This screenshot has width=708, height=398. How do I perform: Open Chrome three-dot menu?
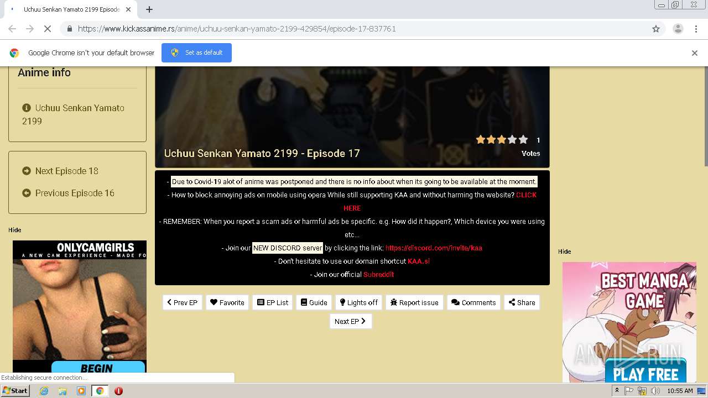(696, 29)
